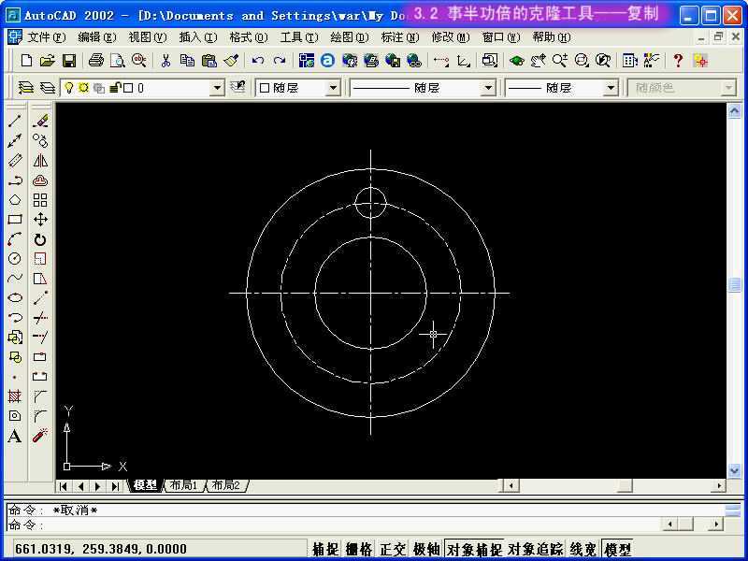Toggle 模型 model space button

pos(617,549)
